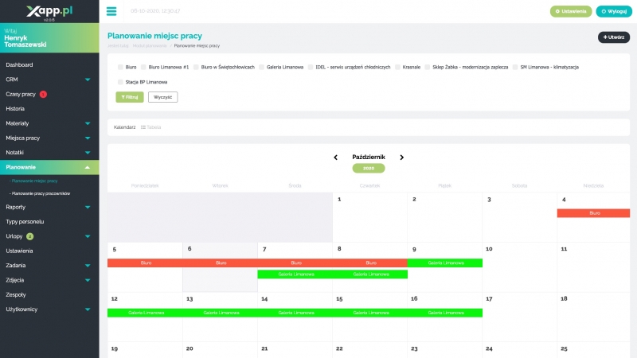This screenshot has height=358, width=637.
Task: Click the Xapp.pl logo
Action: tap(49, 12)
